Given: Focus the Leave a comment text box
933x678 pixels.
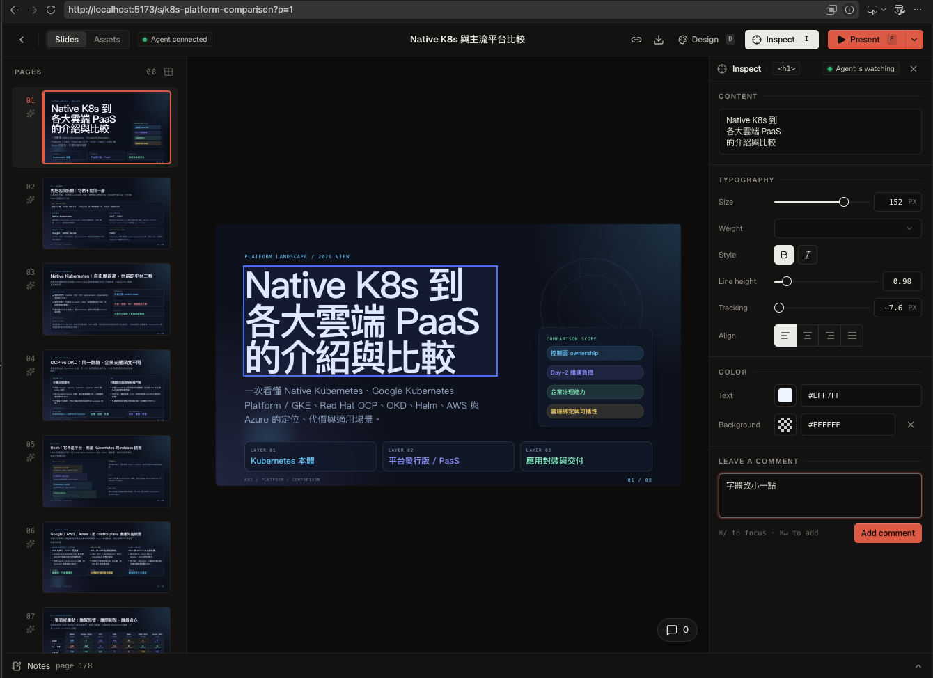Looking at the screenshot, I should pos(820,496).
